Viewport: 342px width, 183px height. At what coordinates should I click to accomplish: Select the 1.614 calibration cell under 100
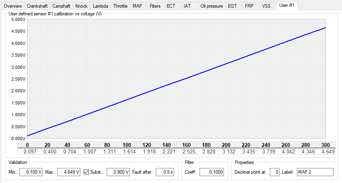pyautogui.click(x=127, y=151)
